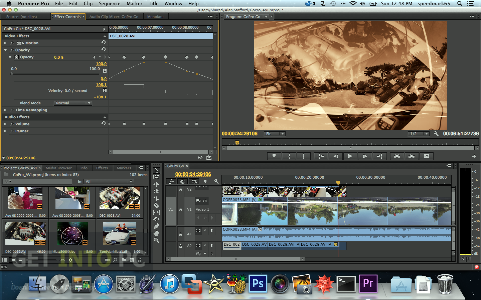This screenshot has height=300, width=481.
Task: Open the 1/2 playback resolution dropdown
Action: point(419,134)
